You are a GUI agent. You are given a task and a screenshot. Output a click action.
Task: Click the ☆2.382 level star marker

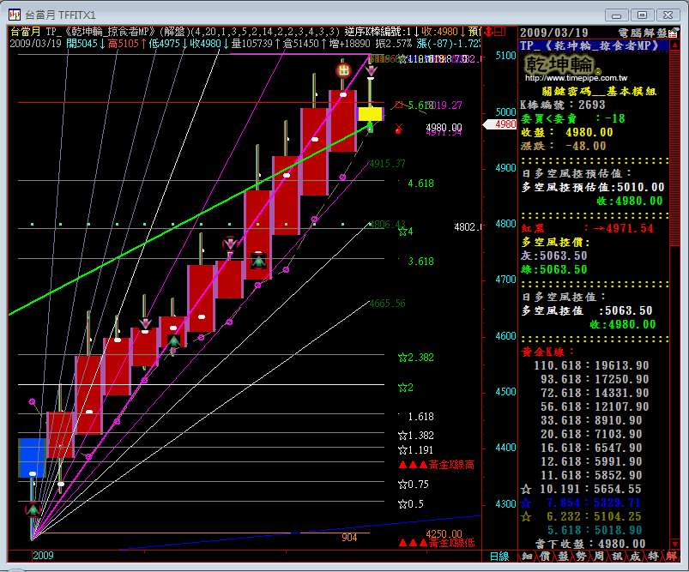(402, 358)
